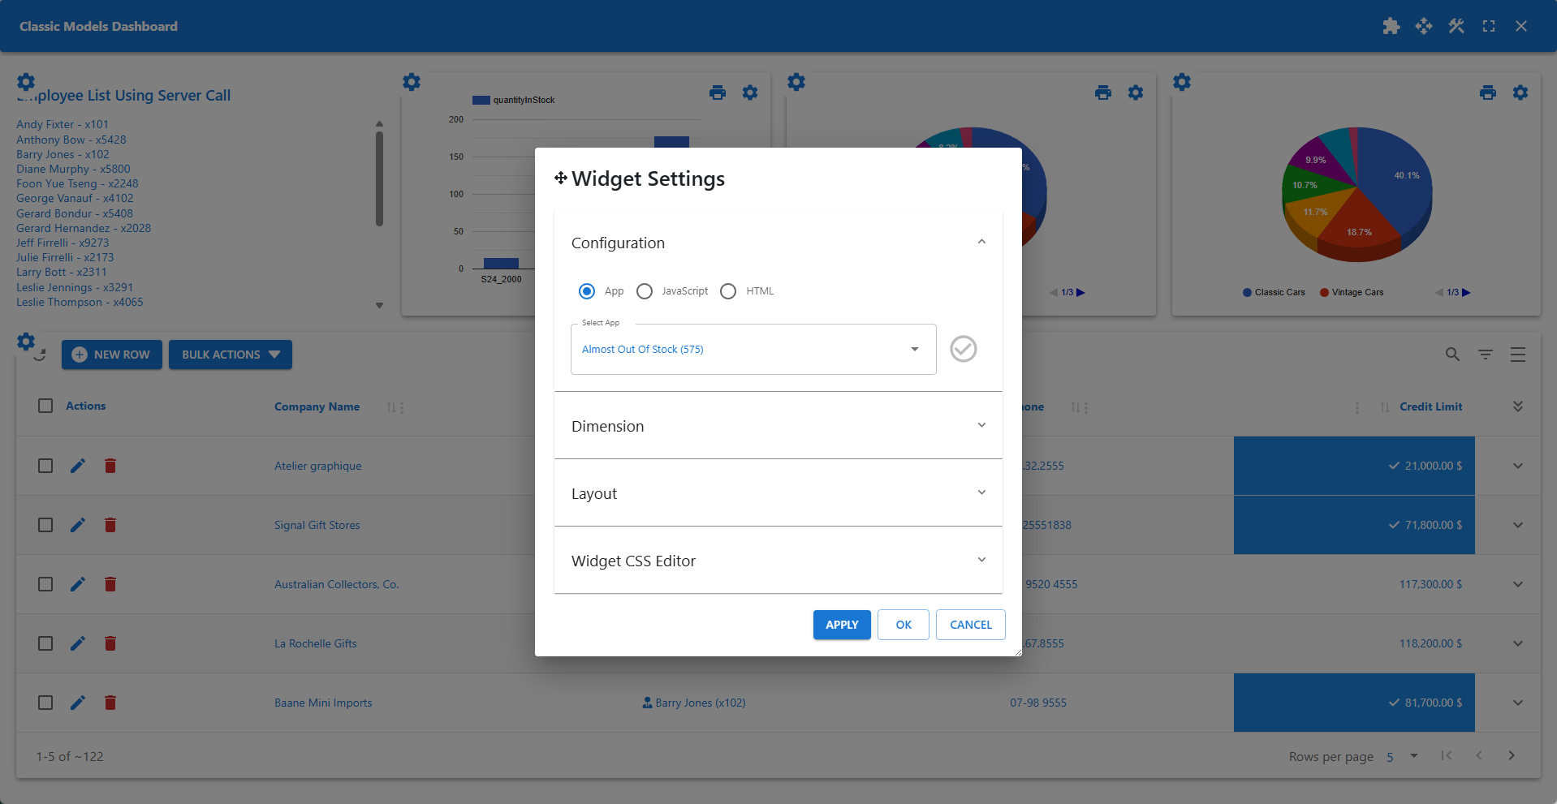The image size is (1557, 804).
Task: Open the tools icon in the dashboard header
Action: (x=1456, y=26)
